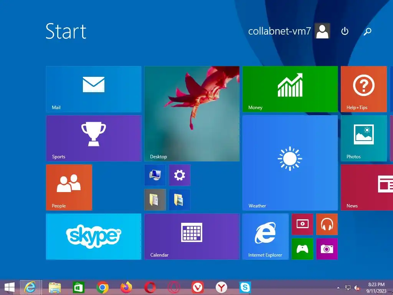The width and height of the screenshot is (393, 295).
Task: Open the Help+Tips tile
Action: pyautogui.click(x=364, y=89)
